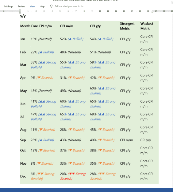Click the 'Apr' row label

23,78
